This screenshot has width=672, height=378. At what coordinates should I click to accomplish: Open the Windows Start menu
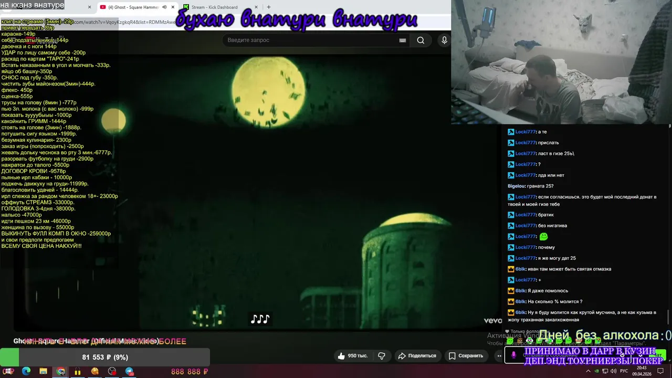8,371
